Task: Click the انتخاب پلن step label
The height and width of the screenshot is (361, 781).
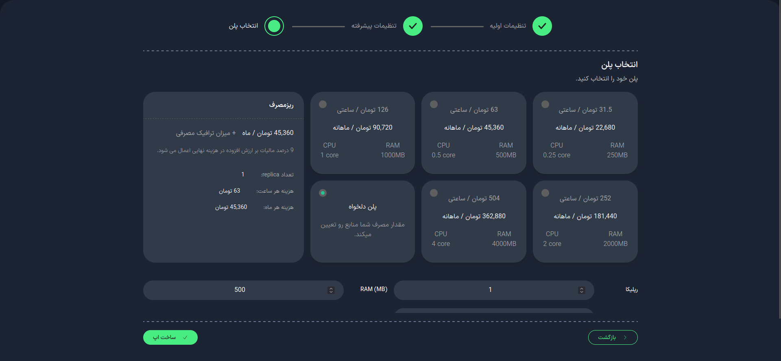Action: pos(243,26)
